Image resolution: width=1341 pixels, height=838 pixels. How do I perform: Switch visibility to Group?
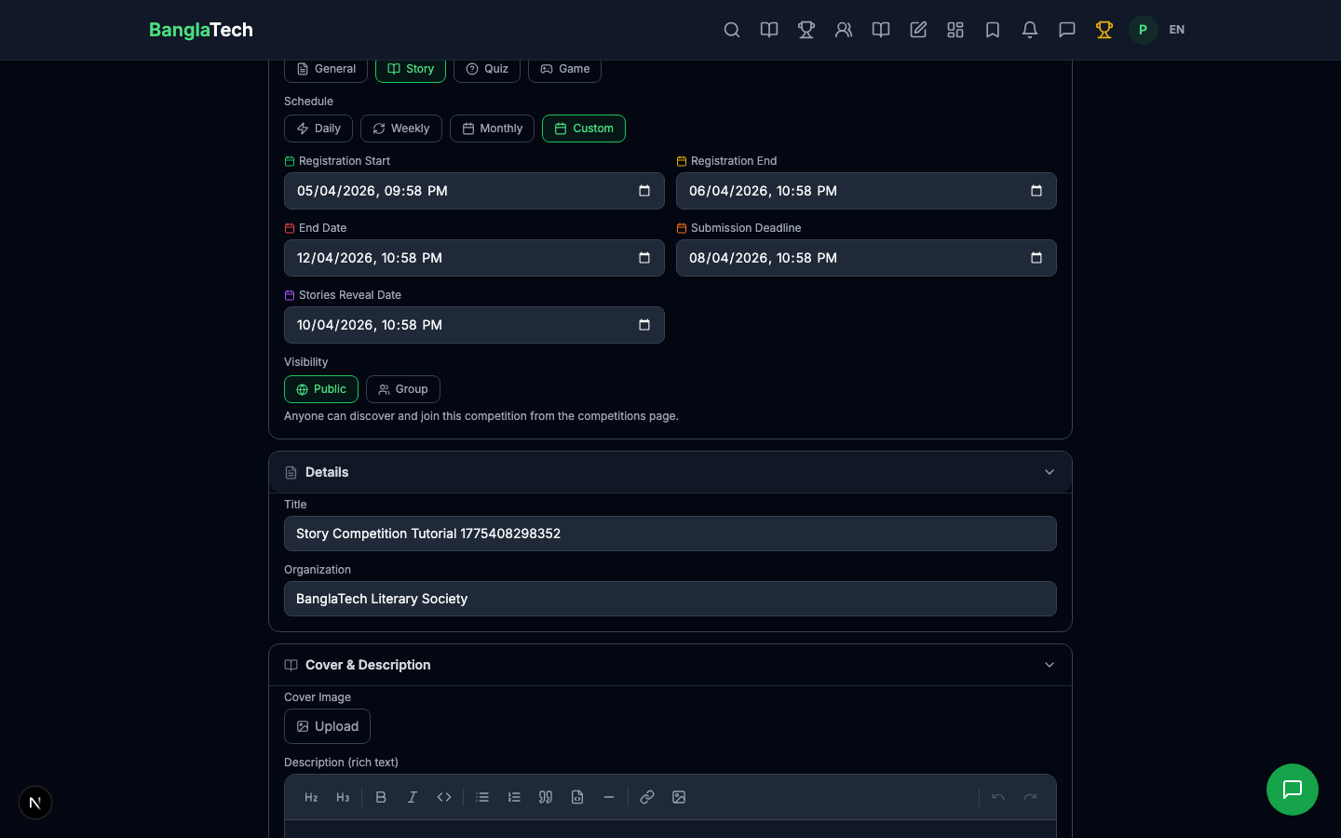(403, 389)
